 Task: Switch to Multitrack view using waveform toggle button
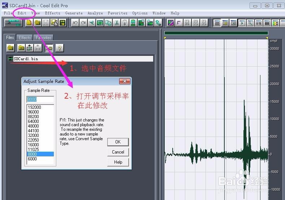coord(13,23)
